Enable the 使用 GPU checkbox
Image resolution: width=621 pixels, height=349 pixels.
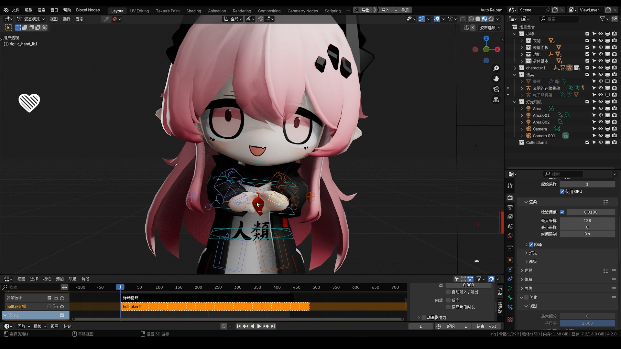[x=562, y=192]
